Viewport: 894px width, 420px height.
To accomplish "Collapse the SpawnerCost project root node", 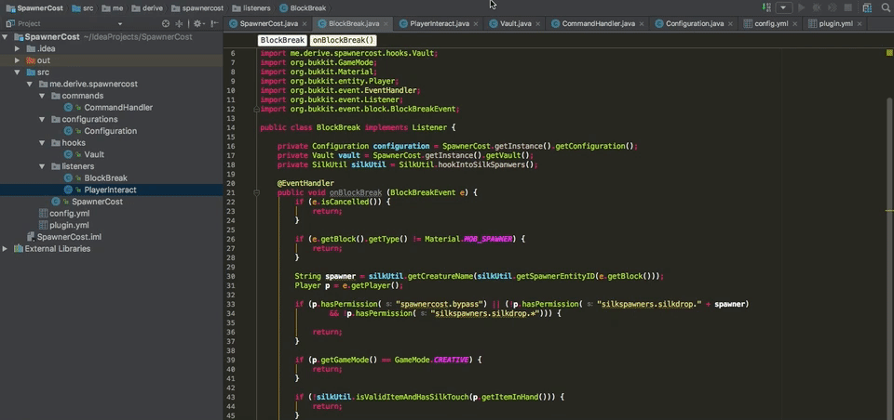I will (x=6, y=37).
